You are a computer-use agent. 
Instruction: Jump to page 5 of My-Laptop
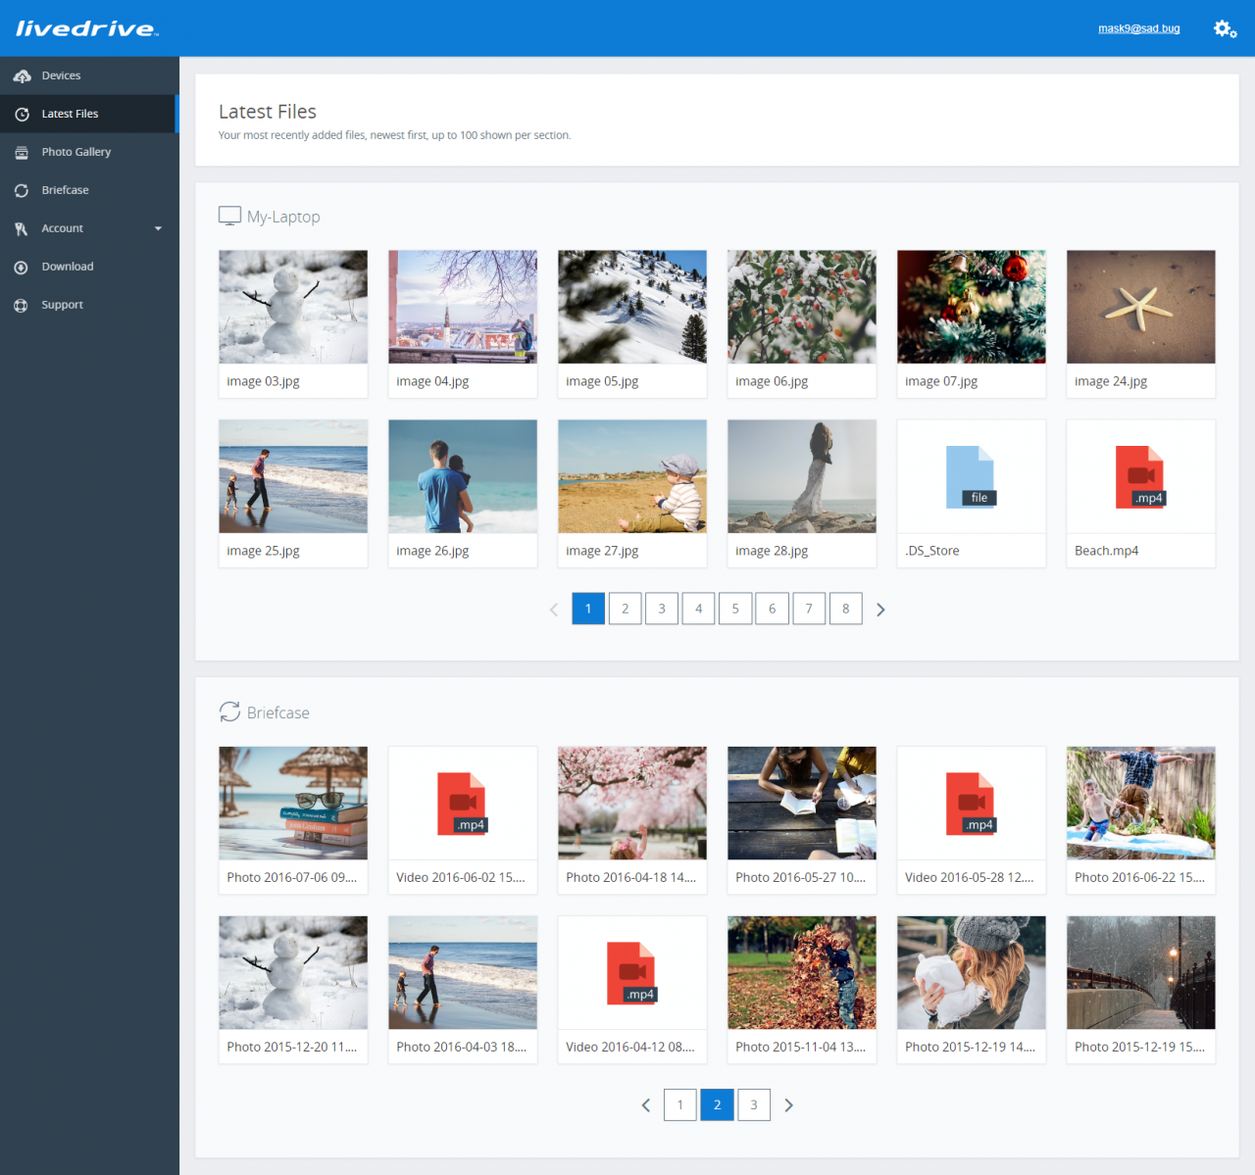coord(735,609)
